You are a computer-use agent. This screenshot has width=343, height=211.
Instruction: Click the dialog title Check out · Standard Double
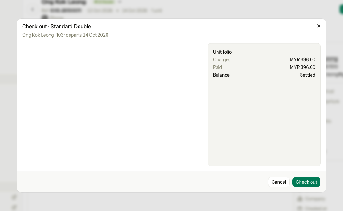[56, 26]
